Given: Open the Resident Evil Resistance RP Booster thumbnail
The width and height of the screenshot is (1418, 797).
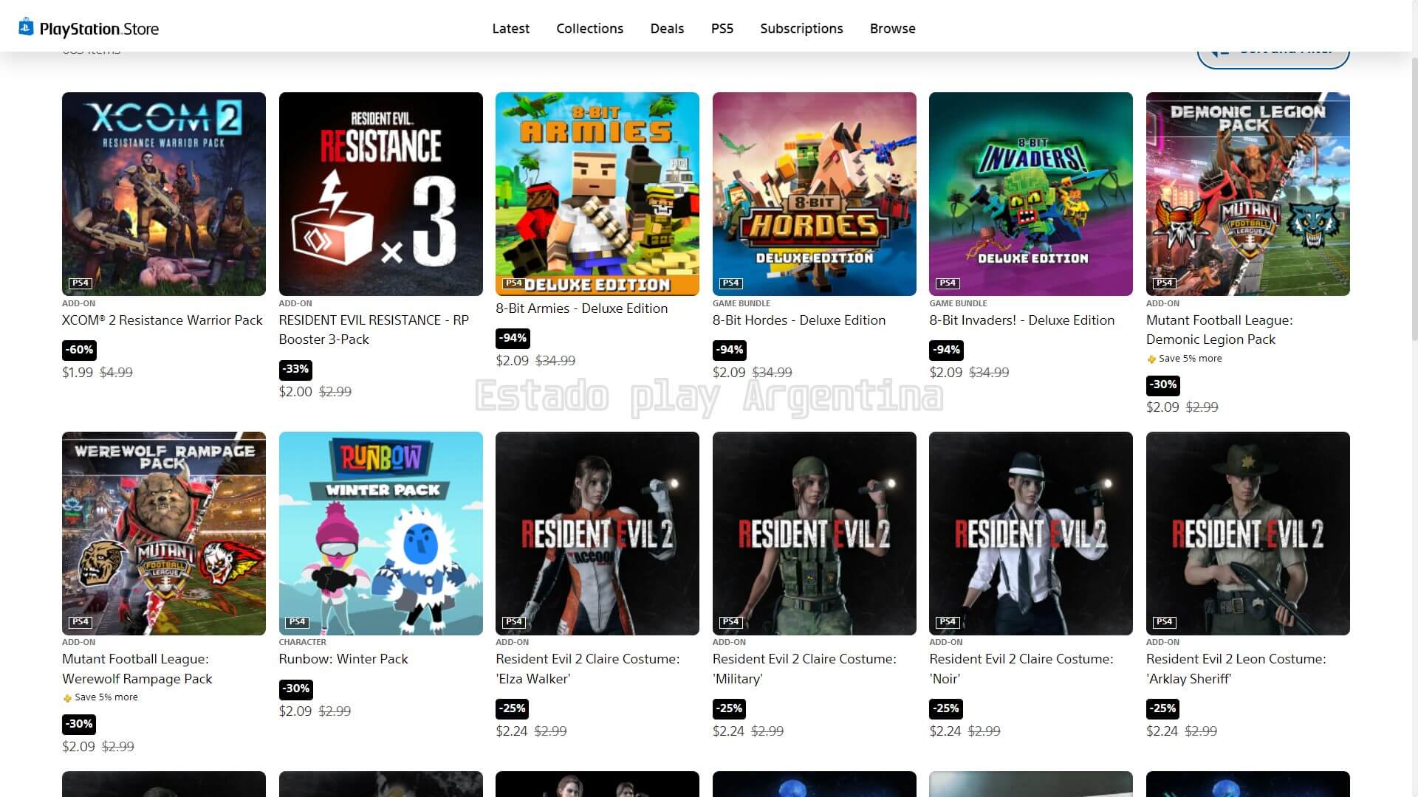Looking at the screenshot, I should tap(380, 193).
